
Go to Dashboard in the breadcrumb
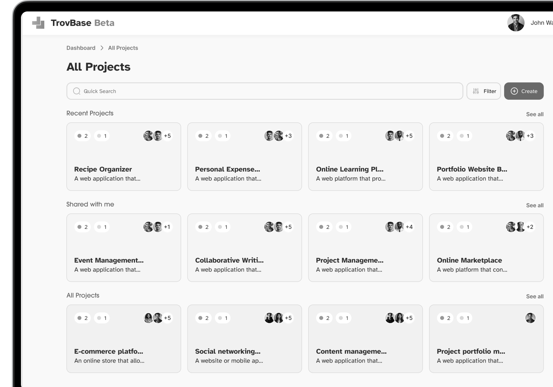coord(81,48)
